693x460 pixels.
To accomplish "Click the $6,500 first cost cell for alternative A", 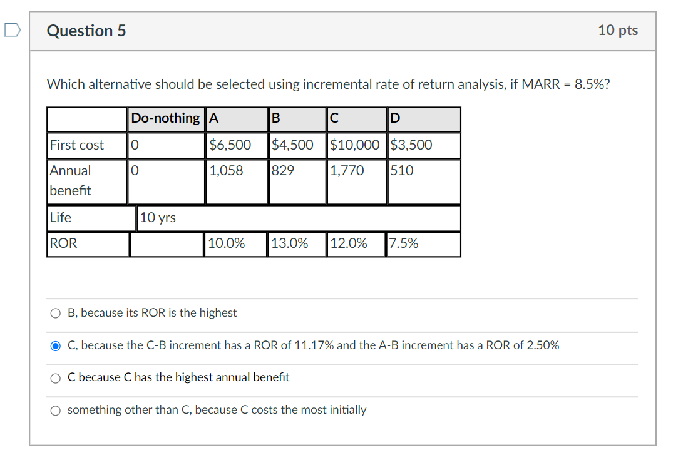I will [230, 145].
